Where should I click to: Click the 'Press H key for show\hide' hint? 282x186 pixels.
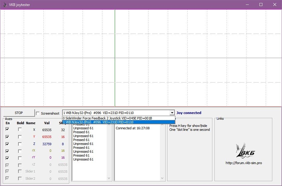188,126
